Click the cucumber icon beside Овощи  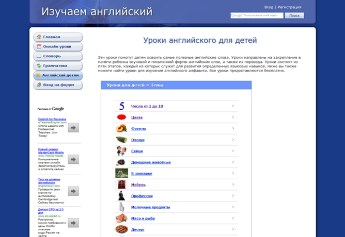point(121,140)
